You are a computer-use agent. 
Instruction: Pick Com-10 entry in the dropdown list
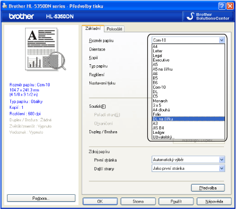[x=188, y=87]
